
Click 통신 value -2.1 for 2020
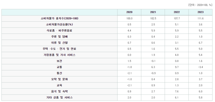[129, 73]
